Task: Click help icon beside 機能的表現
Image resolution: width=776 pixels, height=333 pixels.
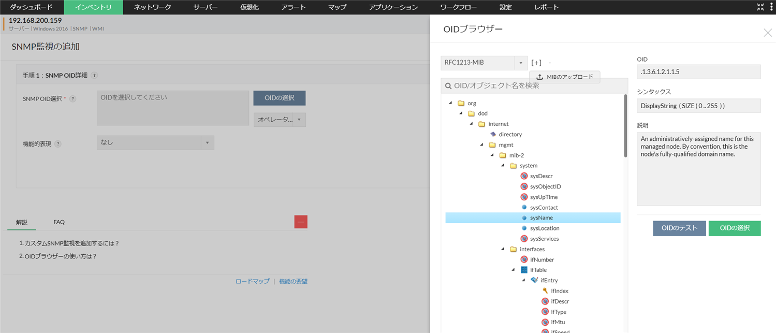Action: (x=58, y=143)
